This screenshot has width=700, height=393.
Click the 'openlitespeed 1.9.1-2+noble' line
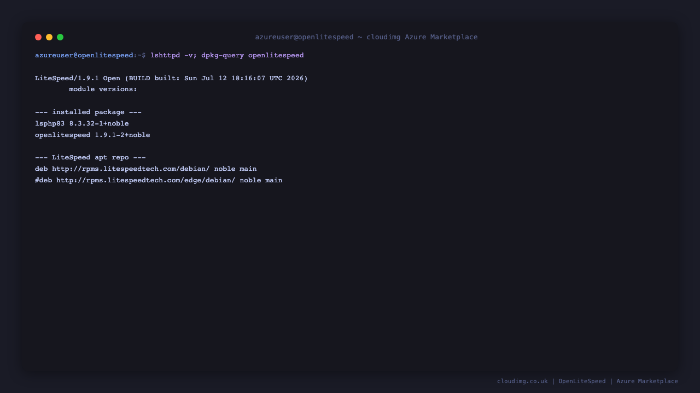point(92,135)
